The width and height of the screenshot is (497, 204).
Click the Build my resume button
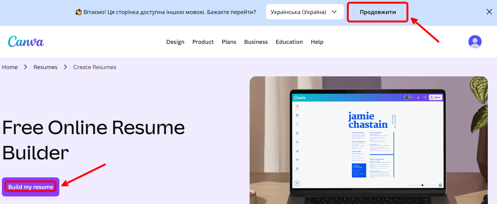click(30, 187)
